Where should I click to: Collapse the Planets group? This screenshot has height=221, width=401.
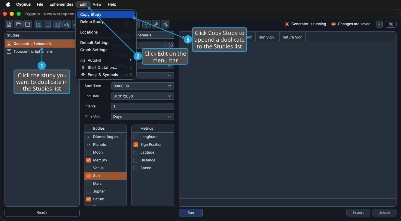point(89,145)
